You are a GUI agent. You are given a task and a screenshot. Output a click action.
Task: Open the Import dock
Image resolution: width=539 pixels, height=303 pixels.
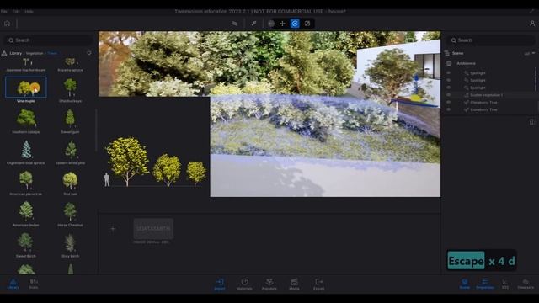click(220, 284)
